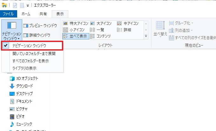Select the 表示 ribbon tab
The height and width of the screenshot is (131, 216).
click(x=60, y=14)
